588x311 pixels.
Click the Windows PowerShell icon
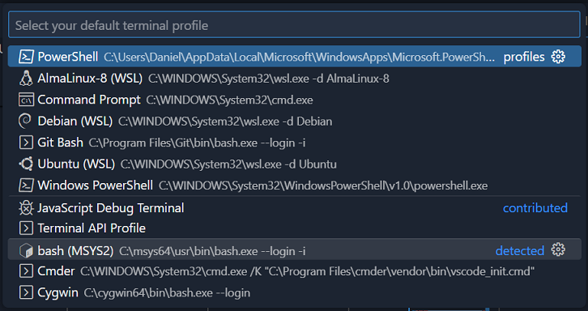(26, 185)
